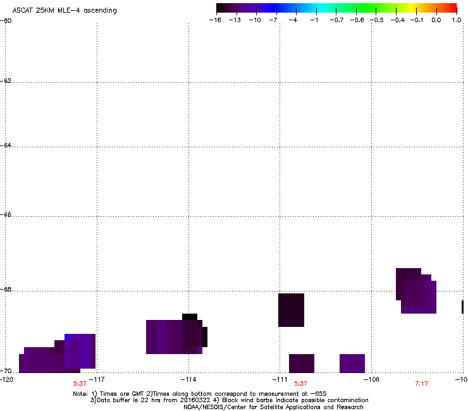The width and height of the screenshot is (468, 411).
Task: Click the '-64' latitude axis label
Action: (6, 145)
